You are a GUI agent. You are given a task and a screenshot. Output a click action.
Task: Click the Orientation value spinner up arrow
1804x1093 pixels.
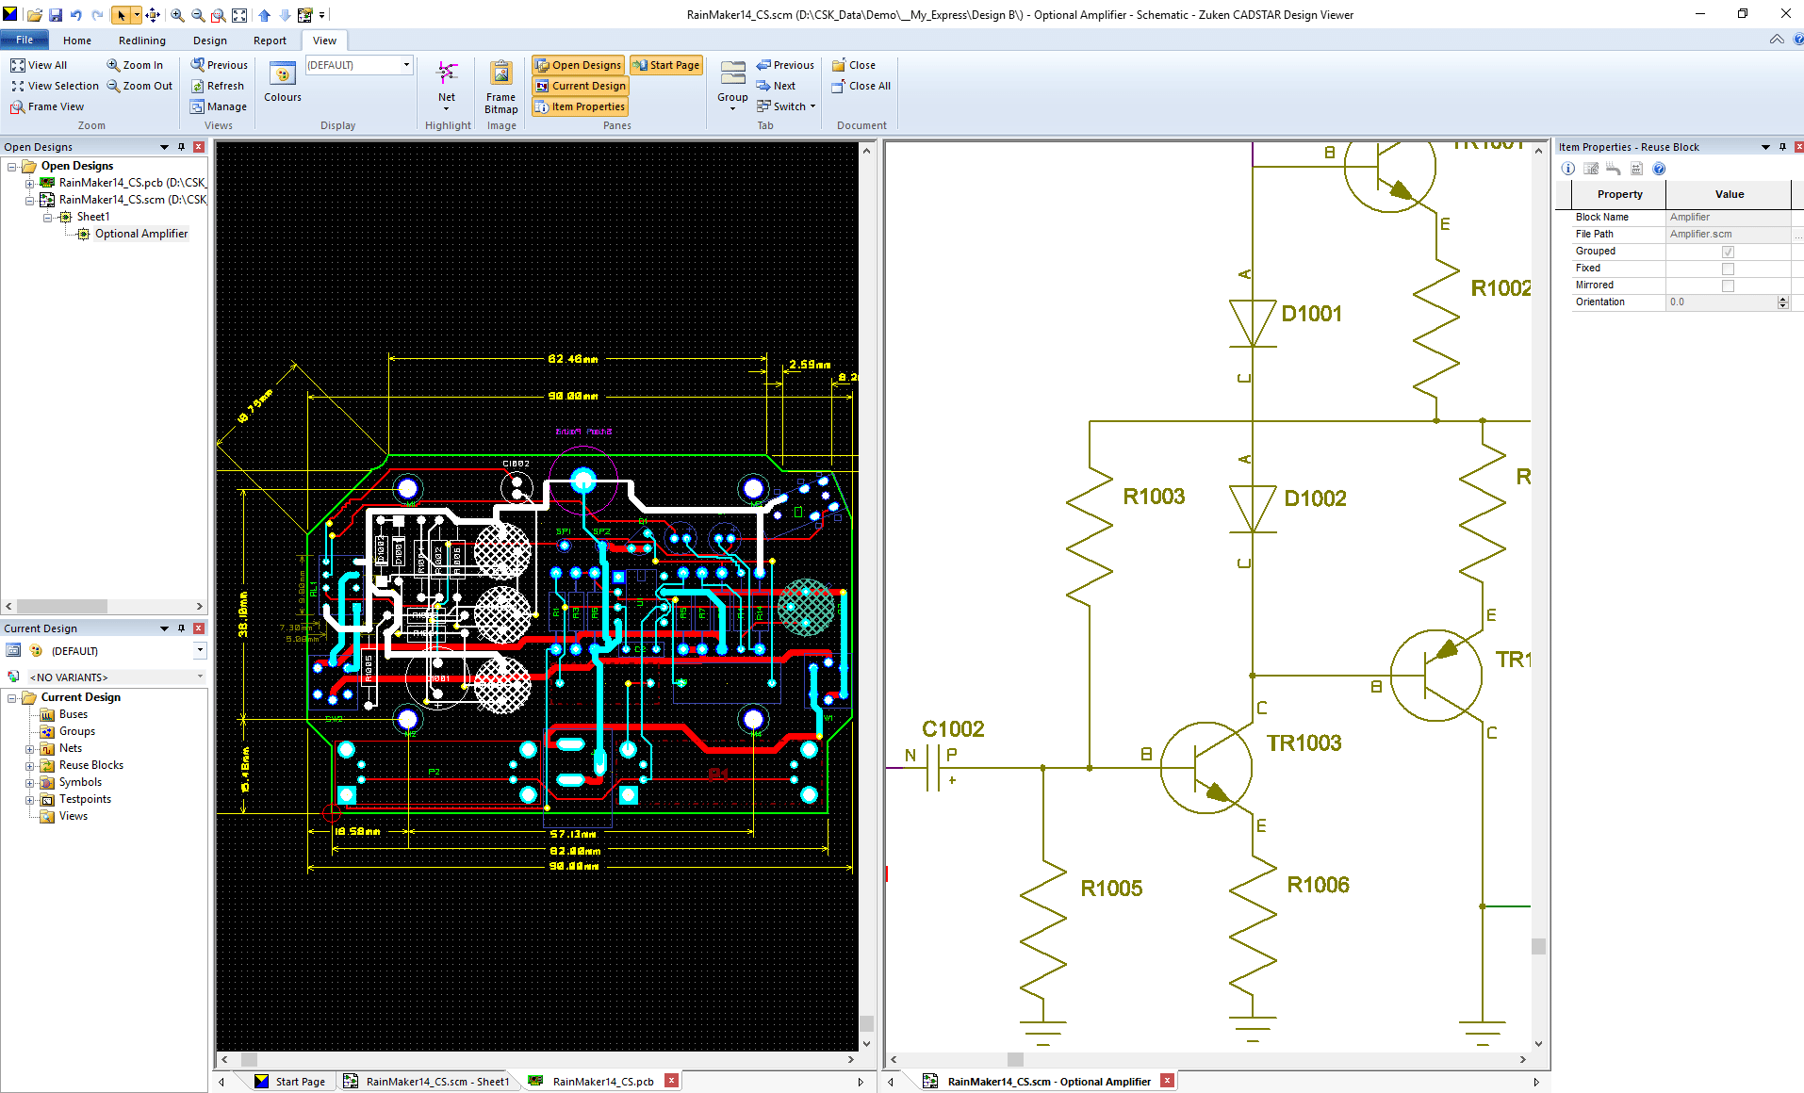[1783, 298]
